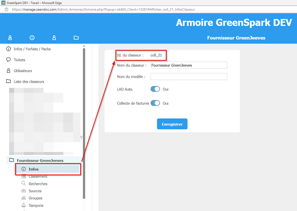
Task: Disable the Collecte de factures switch
Action: pos(155,103)
